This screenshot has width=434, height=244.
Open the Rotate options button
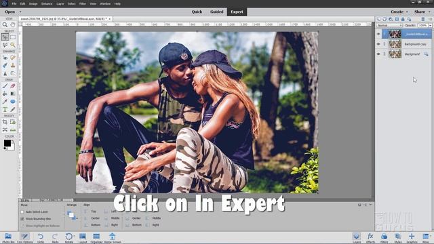tap(69, 238)
